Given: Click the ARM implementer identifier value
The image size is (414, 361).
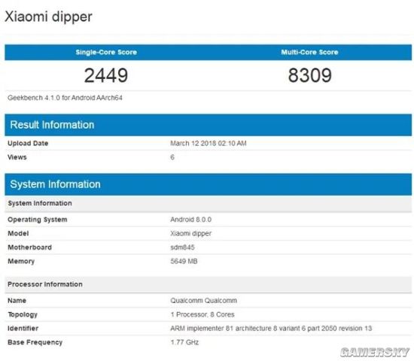Looking at the screenshot, I should (271, 329).
